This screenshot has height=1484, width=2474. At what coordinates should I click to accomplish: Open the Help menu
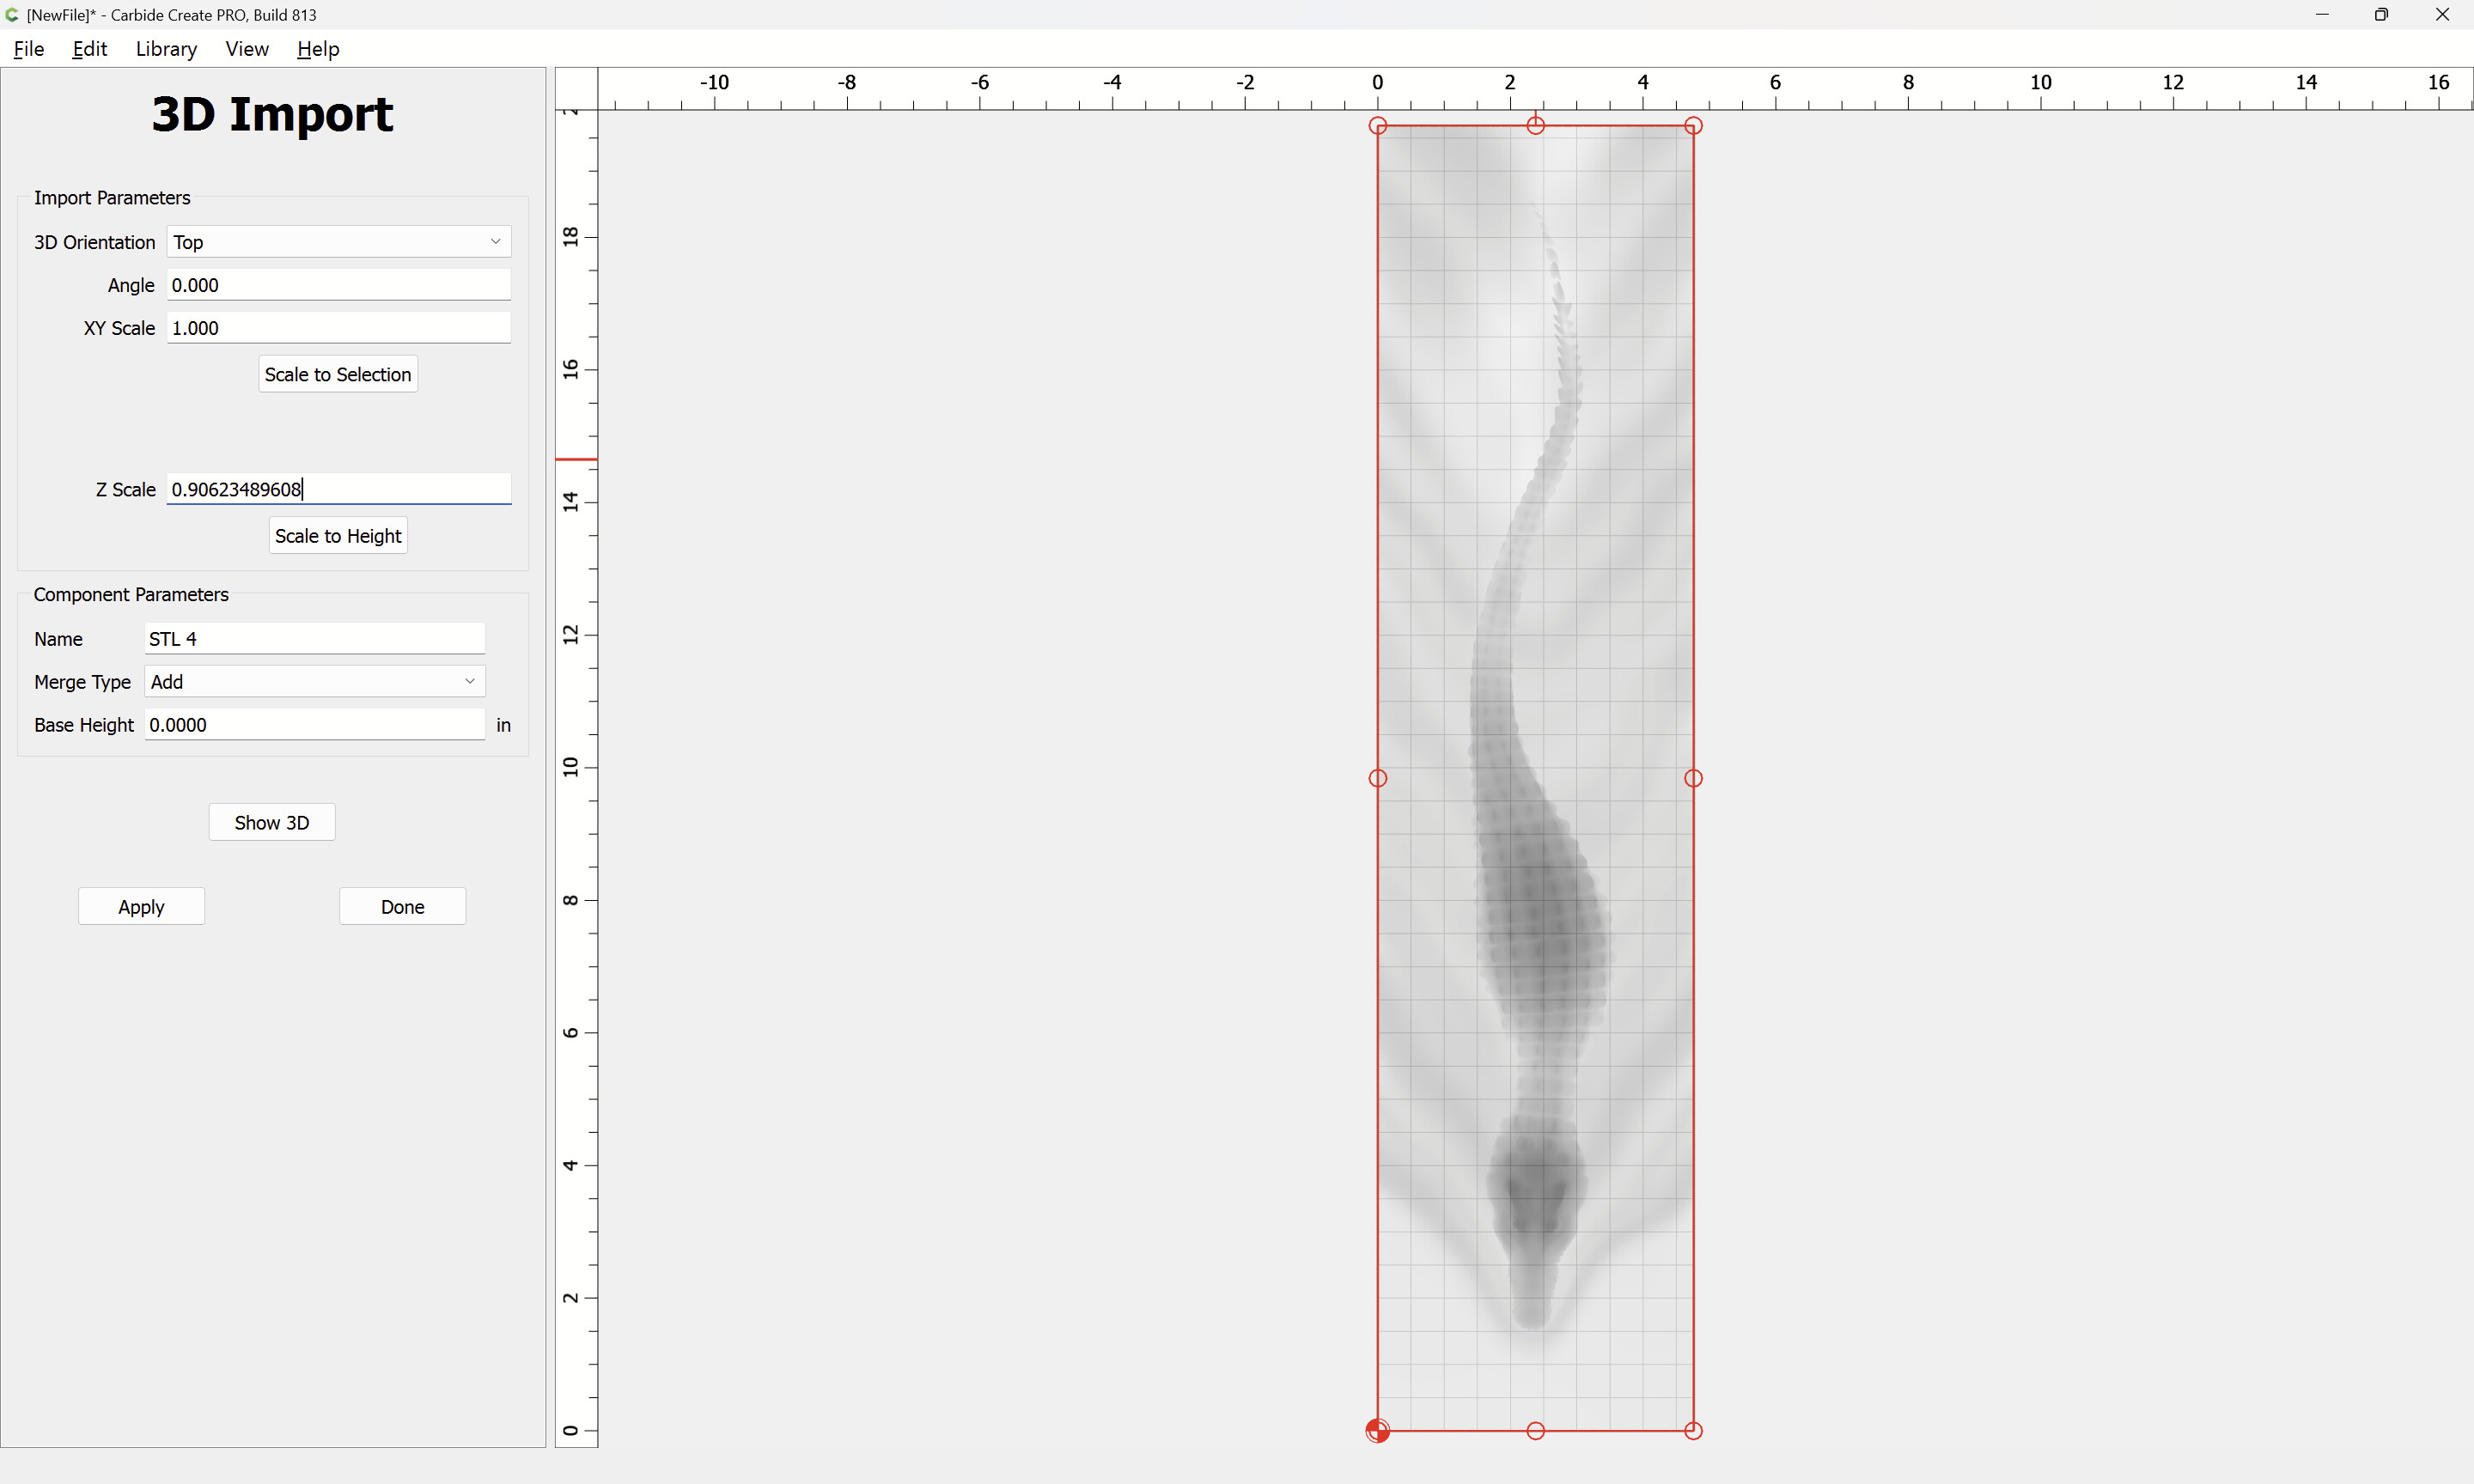(318, 49)
